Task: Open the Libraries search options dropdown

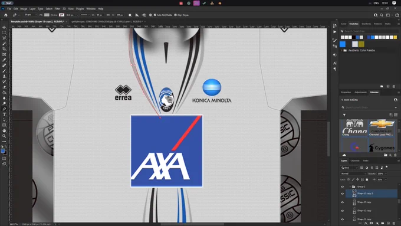Action: tap(396, 107)
